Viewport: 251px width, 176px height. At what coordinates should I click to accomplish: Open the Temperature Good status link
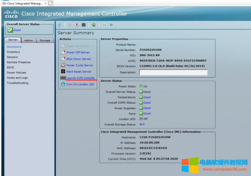point(147,97)
